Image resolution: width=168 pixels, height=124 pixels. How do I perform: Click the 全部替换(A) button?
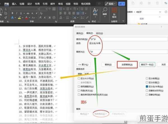[127, 65]
